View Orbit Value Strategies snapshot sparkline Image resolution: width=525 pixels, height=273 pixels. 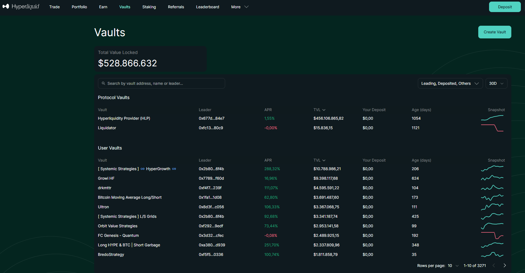coord(492,226)
